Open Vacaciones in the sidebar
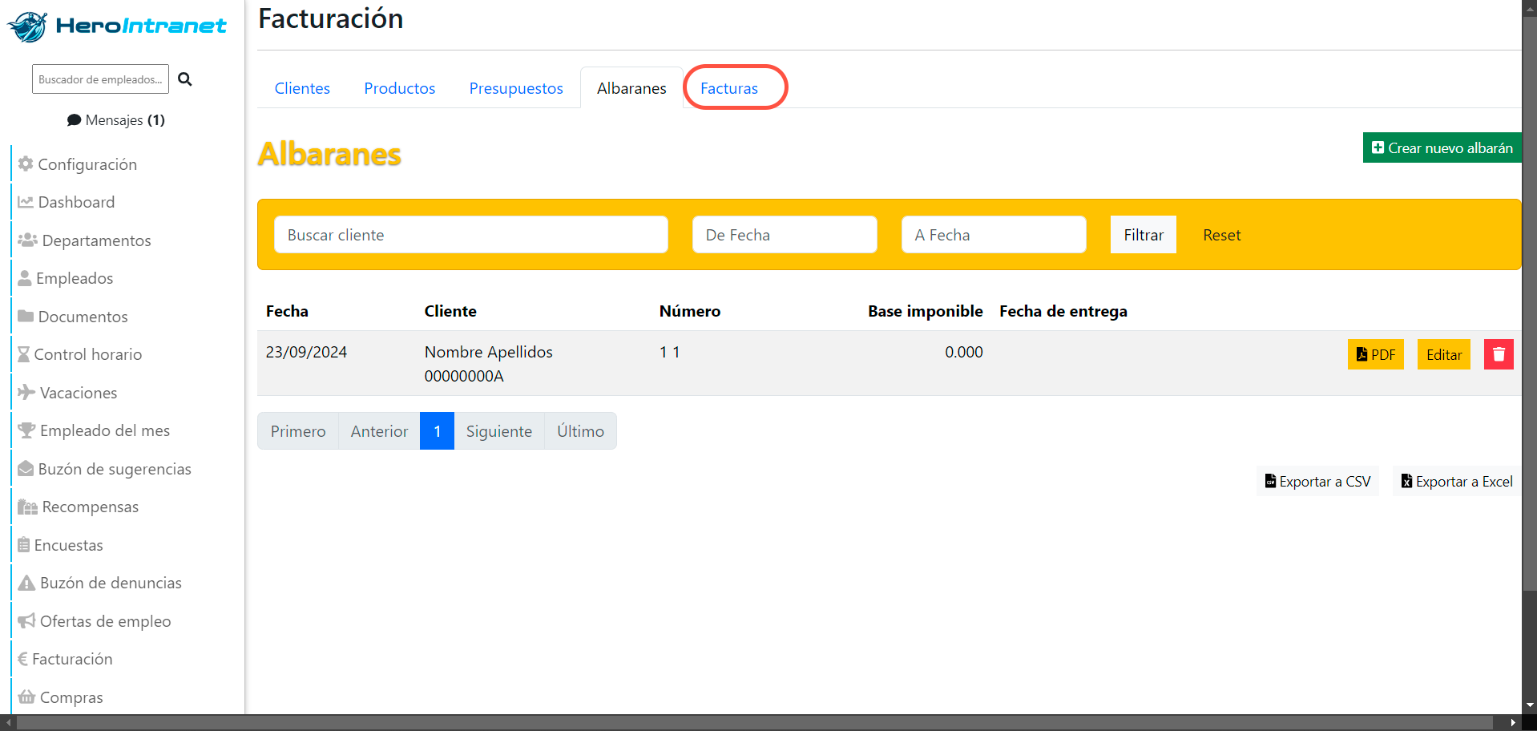The width and height of the screenshot is (1537, 731). pos(67,393)
